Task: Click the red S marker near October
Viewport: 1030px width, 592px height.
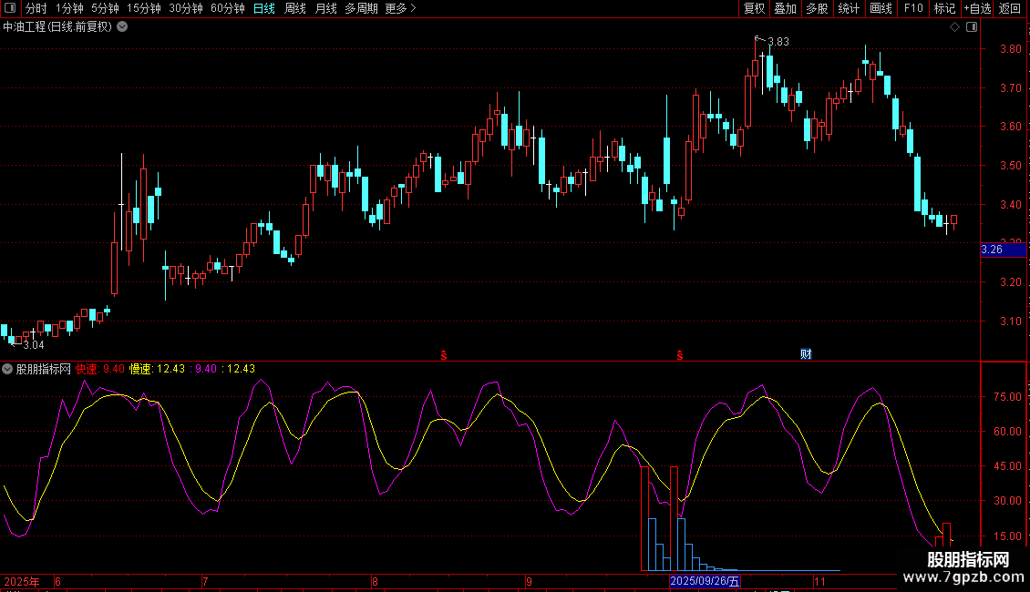Action: (679, 353)
